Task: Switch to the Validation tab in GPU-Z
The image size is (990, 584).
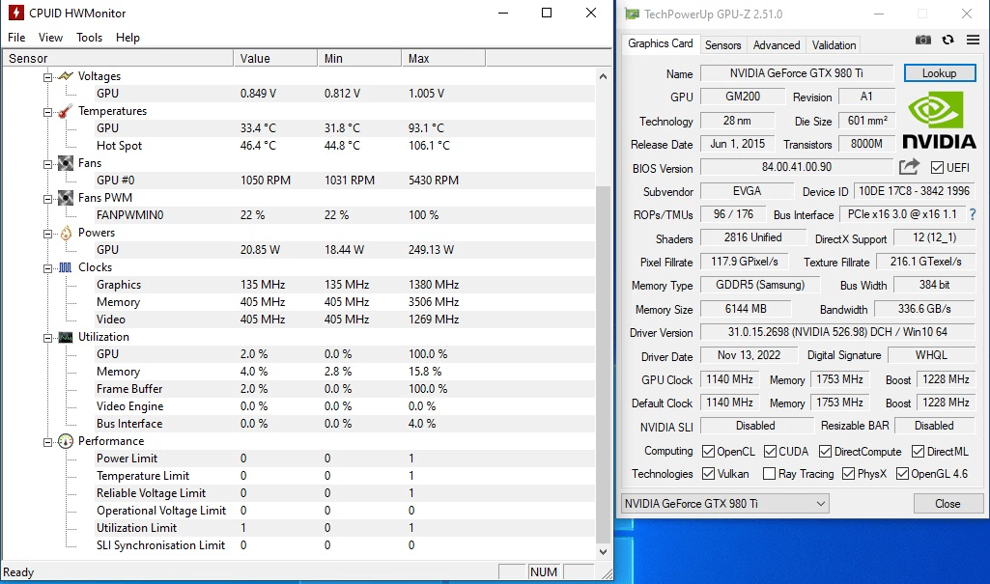Action: 834,44
